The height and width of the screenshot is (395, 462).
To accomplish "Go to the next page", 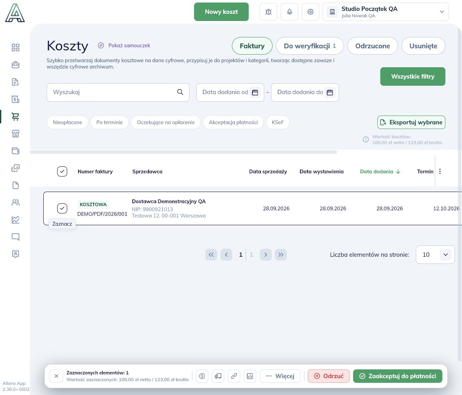I will [265, 255].
